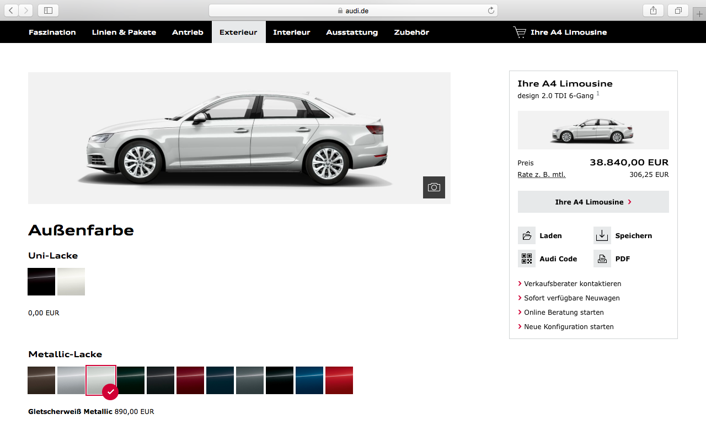Switch to the Antrieb section

tap(188, 33)
